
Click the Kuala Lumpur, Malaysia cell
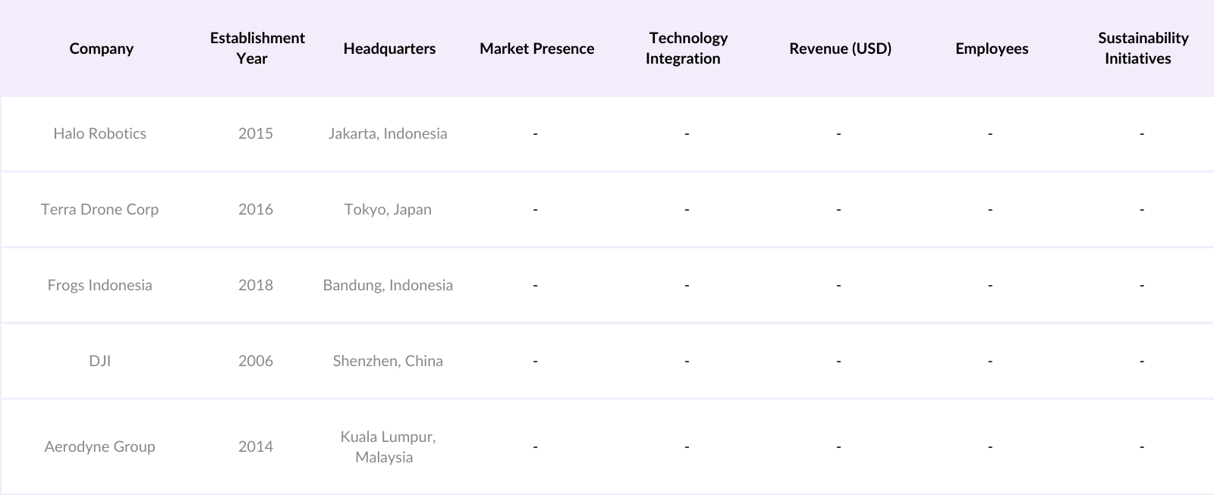(387, 446)
